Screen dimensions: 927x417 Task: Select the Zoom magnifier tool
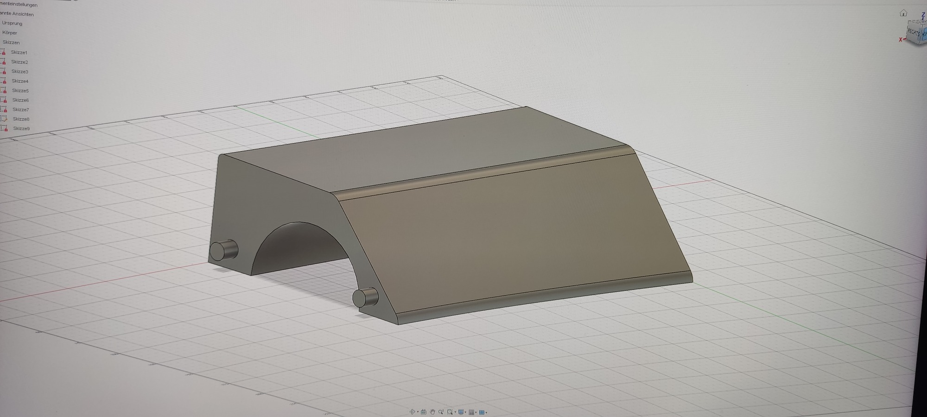[441, 412]
